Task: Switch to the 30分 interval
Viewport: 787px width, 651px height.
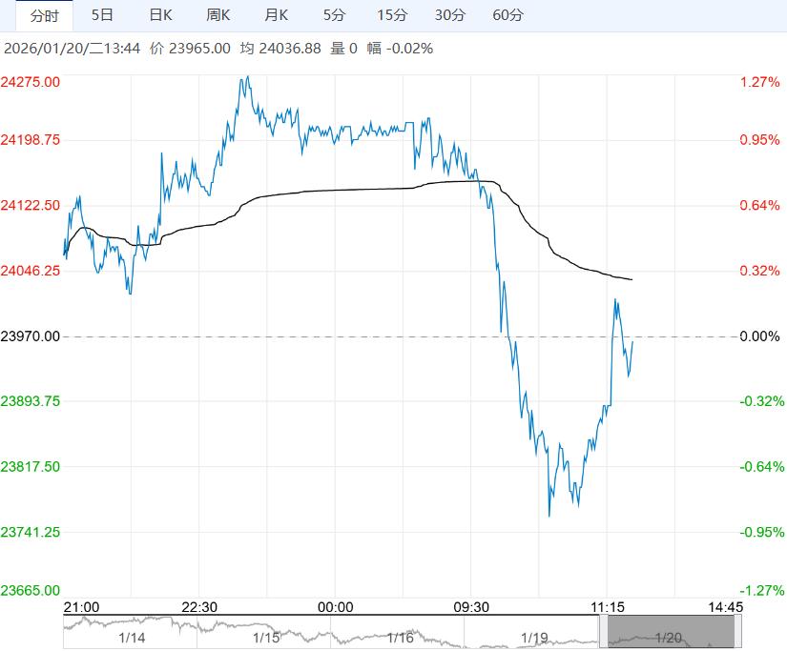Action: click(x=450, y=15)
